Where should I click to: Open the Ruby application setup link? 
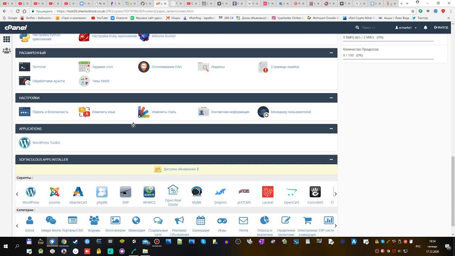(x=114, y=36)
